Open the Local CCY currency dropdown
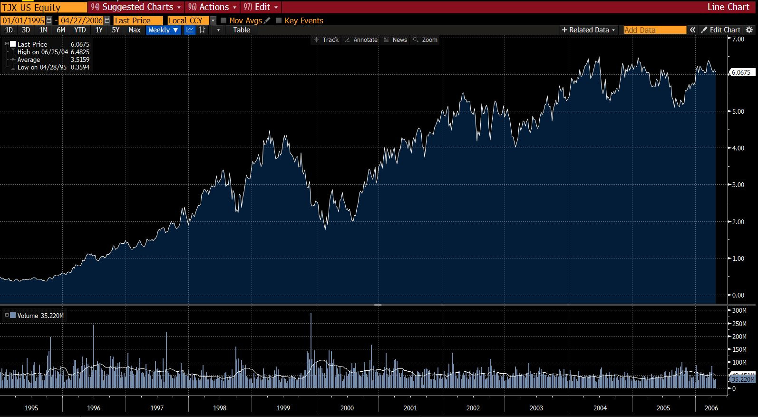 pyautogui.click(x=213, y=20)
